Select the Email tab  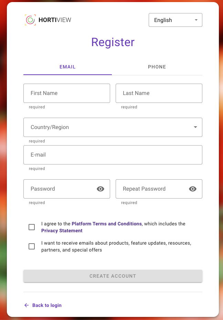[67, 67]
